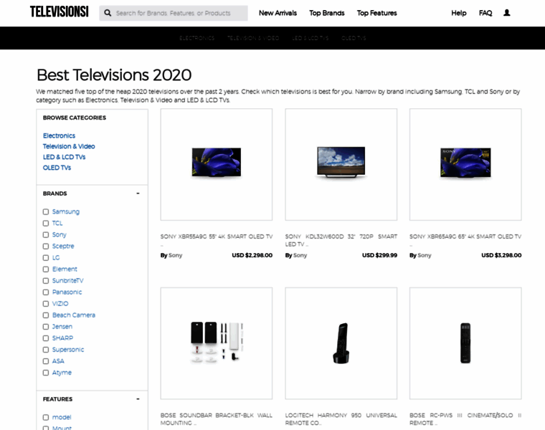Open Sony XBR55A9G 55" TV thumbnail
Screen dimensions: 545x430
pos(217,164)
